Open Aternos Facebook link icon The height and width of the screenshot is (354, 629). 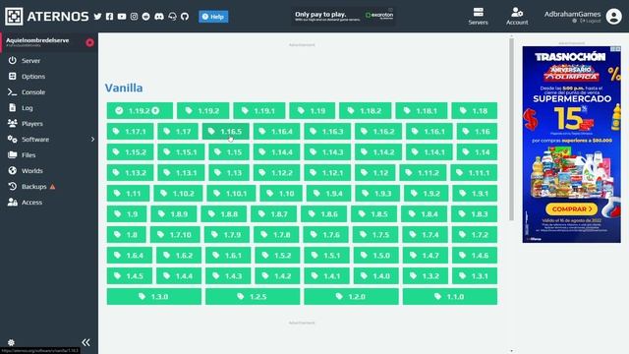[x=109, y=17]
